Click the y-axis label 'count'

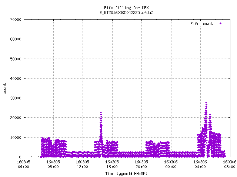4,89
